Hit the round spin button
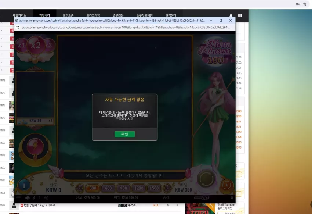The image size is (312, 214). point(207,179)
